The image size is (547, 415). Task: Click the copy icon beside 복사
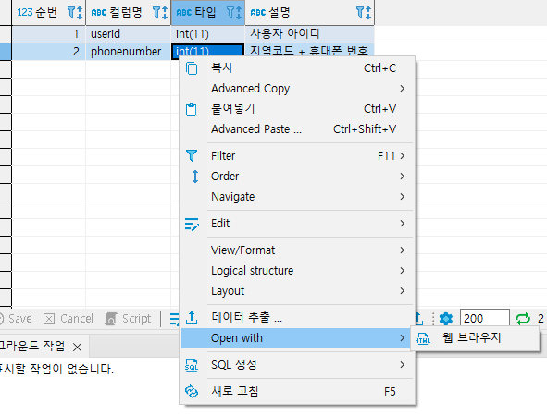(192, 68)
